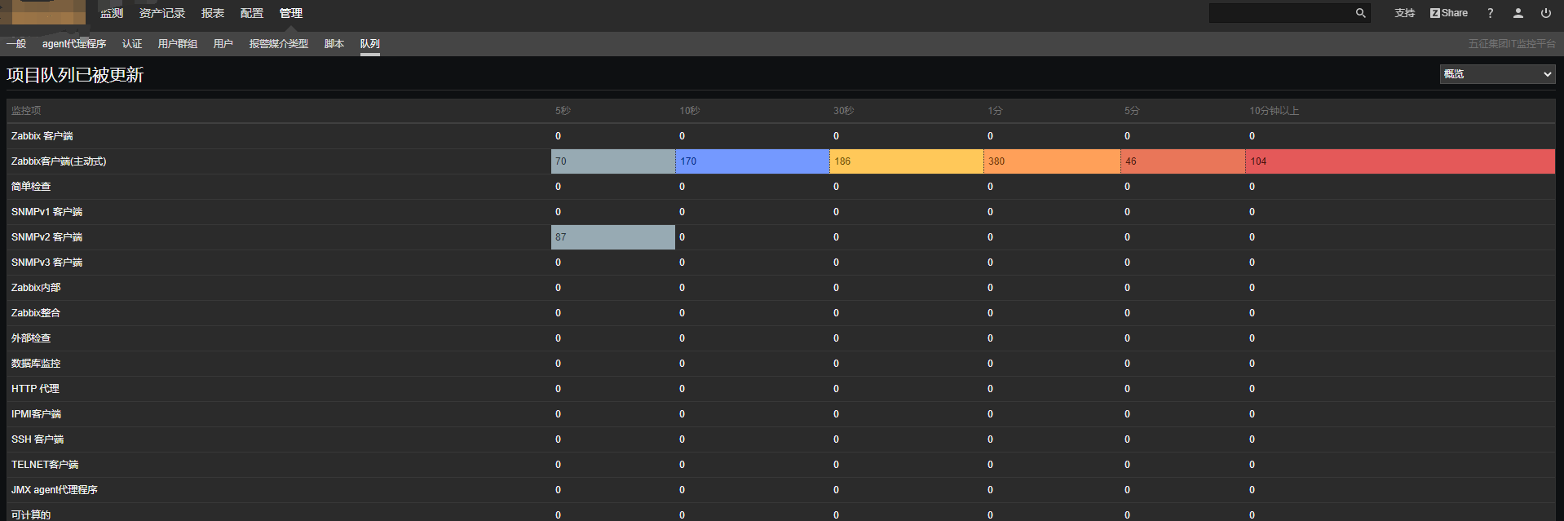Image resolution: width=1564 pixels, height=521 pixels.
Task: Open the 监测 top menu
Action: pyautogui.click(x=112, y=13)
